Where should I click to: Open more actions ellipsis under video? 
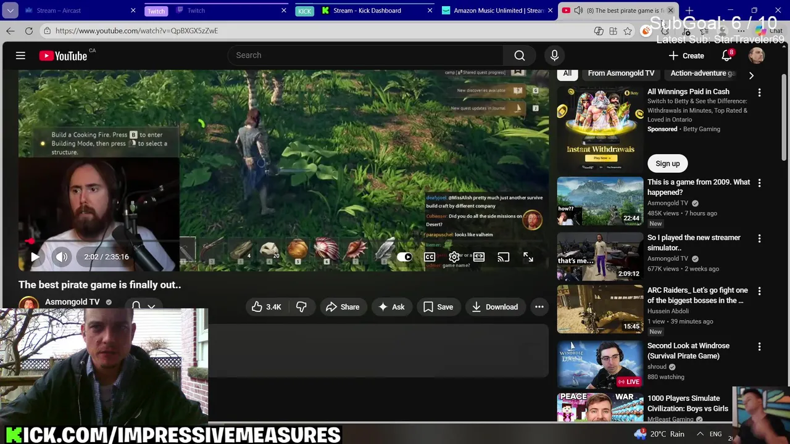[x=539, y=307]
